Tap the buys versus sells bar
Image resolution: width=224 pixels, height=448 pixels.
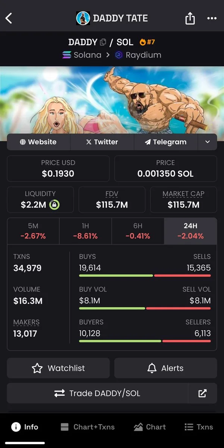145,276
